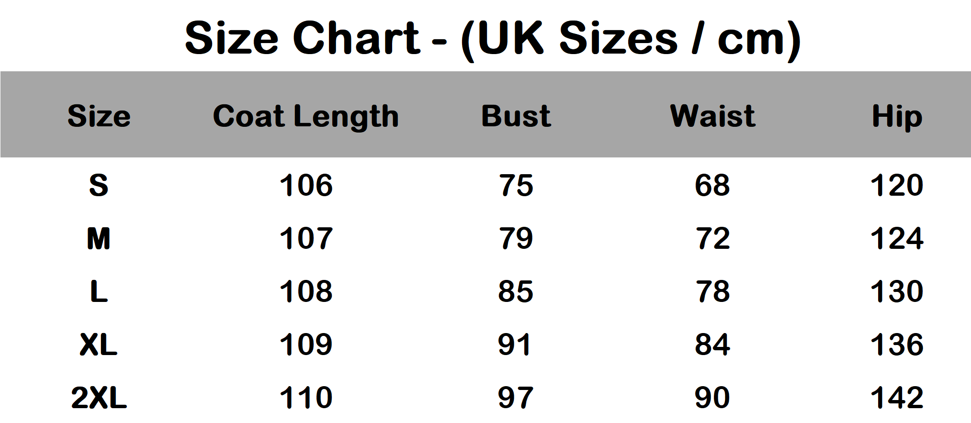
Task: Click the bust value 79
Action: (516, 239)
